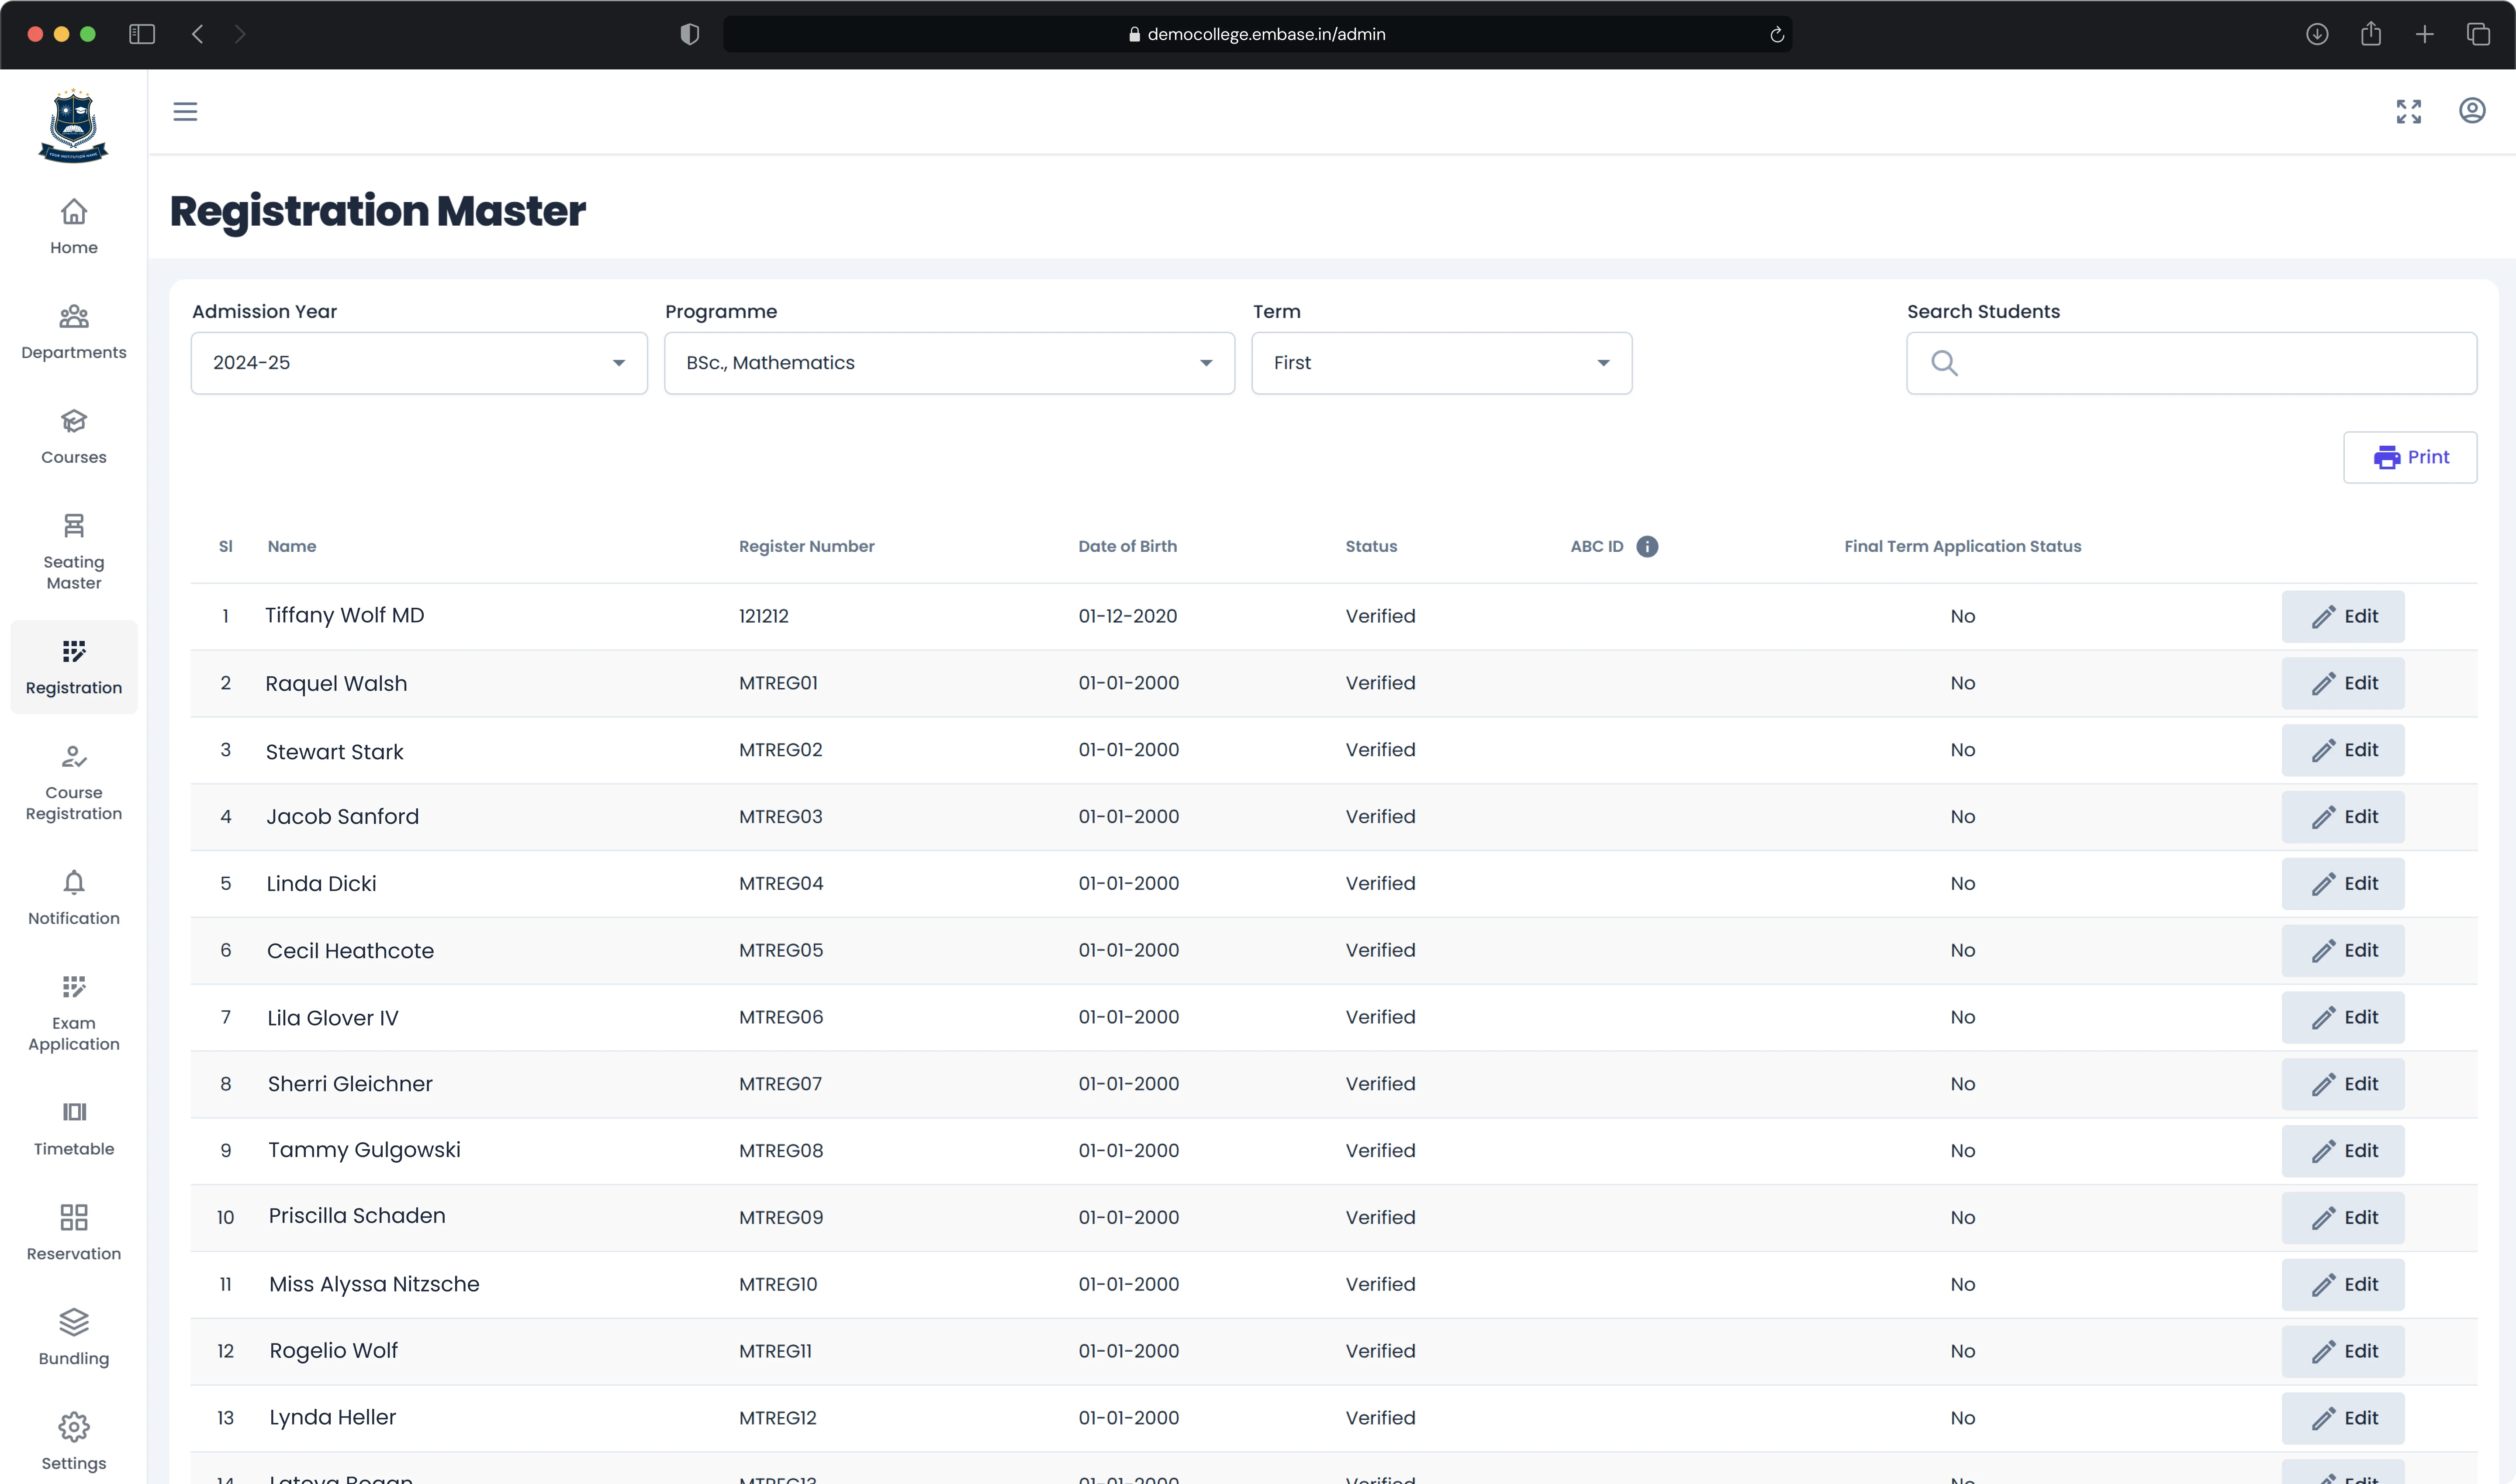The image size is (2516, 1484).
Task: Expand the Admission Year dropdown
Action: (419, 363)
